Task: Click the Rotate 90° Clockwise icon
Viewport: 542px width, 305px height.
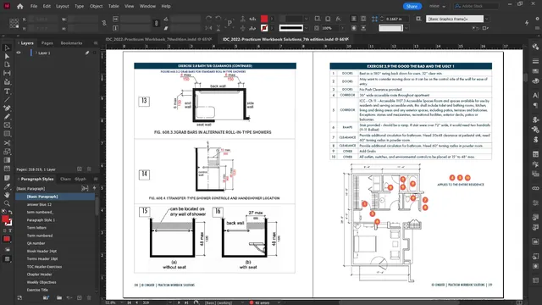Action: pyautogui.click(x=208, y=19)
